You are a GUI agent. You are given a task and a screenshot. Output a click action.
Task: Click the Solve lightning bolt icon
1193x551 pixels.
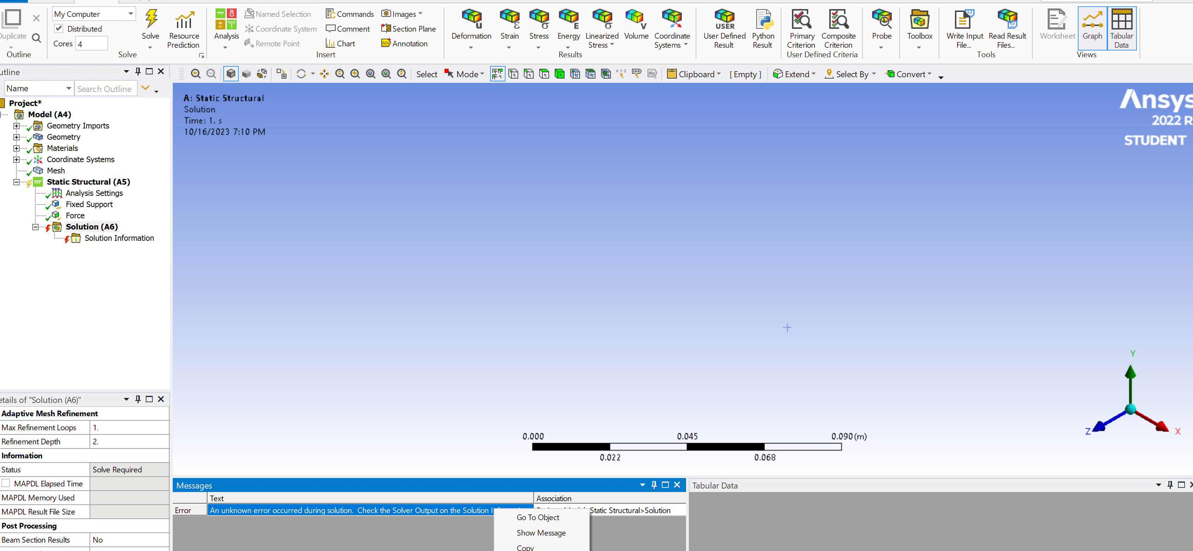(151, 19)
